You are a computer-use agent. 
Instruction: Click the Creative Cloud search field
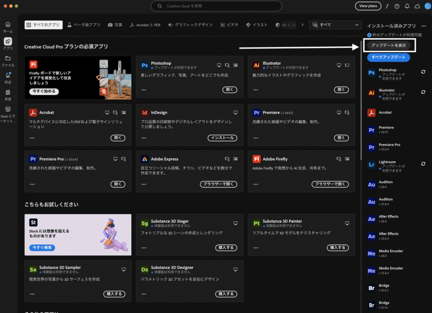(x=216, y=6)
